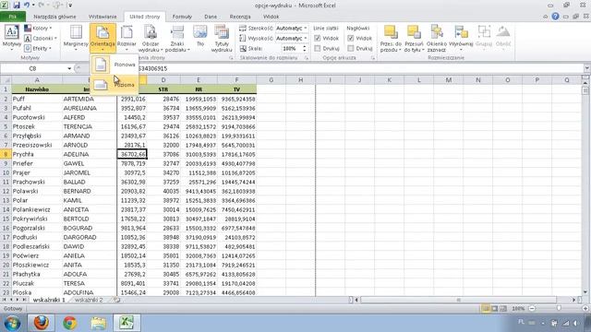
Task: Open Kolory theme colors dropdown
Action: point(38,29)
